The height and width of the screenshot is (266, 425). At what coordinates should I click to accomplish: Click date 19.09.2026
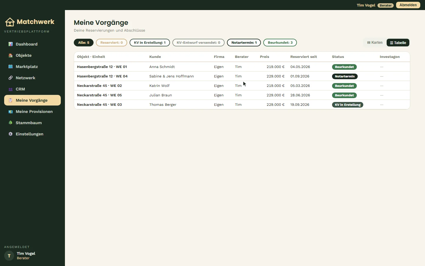tap(300, 105)
